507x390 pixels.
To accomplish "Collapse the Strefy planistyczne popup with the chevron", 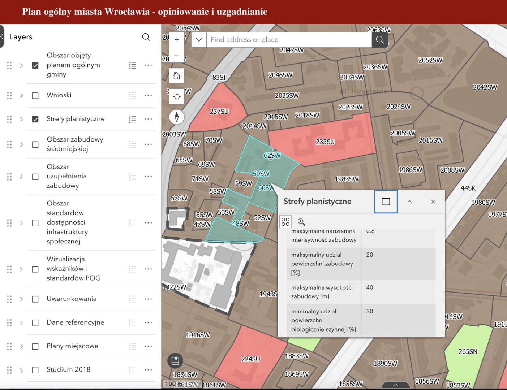I will tap(409, 201).
